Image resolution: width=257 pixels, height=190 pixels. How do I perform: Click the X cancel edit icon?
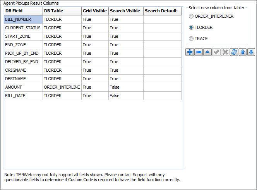click(x=225, y=52)
